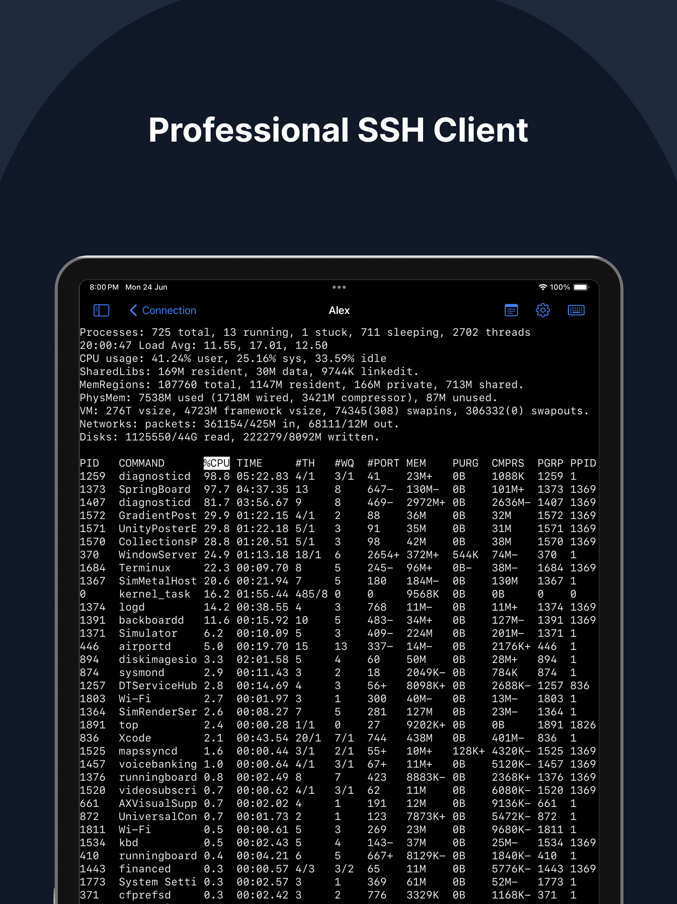The image size is (677, 904).
Task: Click the TIME column header
Action: click(x=250, y=463)
